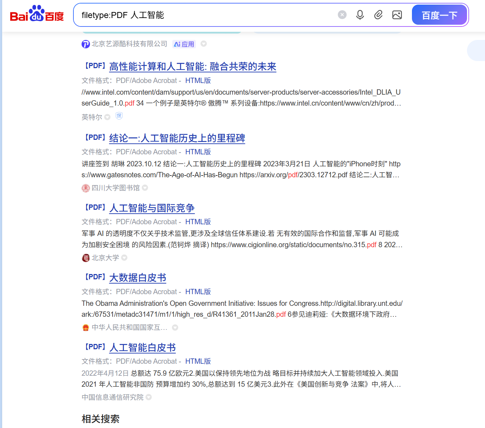
Task: Click the 北京大学 source logo
Action: tap(86, 258)
